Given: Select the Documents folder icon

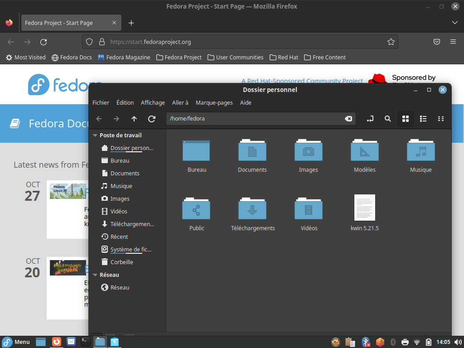Looking at the screenshot, I should (x=252, y=150).
